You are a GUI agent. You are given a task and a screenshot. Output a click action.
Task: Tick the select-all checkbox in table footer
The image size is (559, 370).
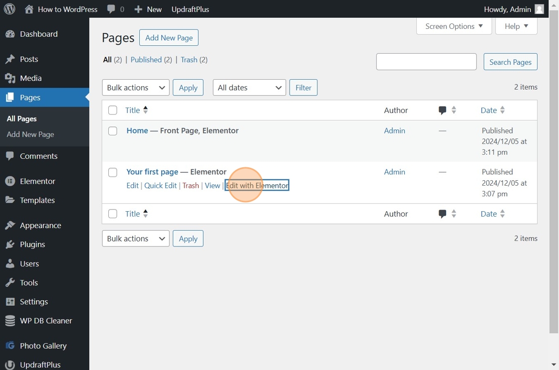[113, 214]
